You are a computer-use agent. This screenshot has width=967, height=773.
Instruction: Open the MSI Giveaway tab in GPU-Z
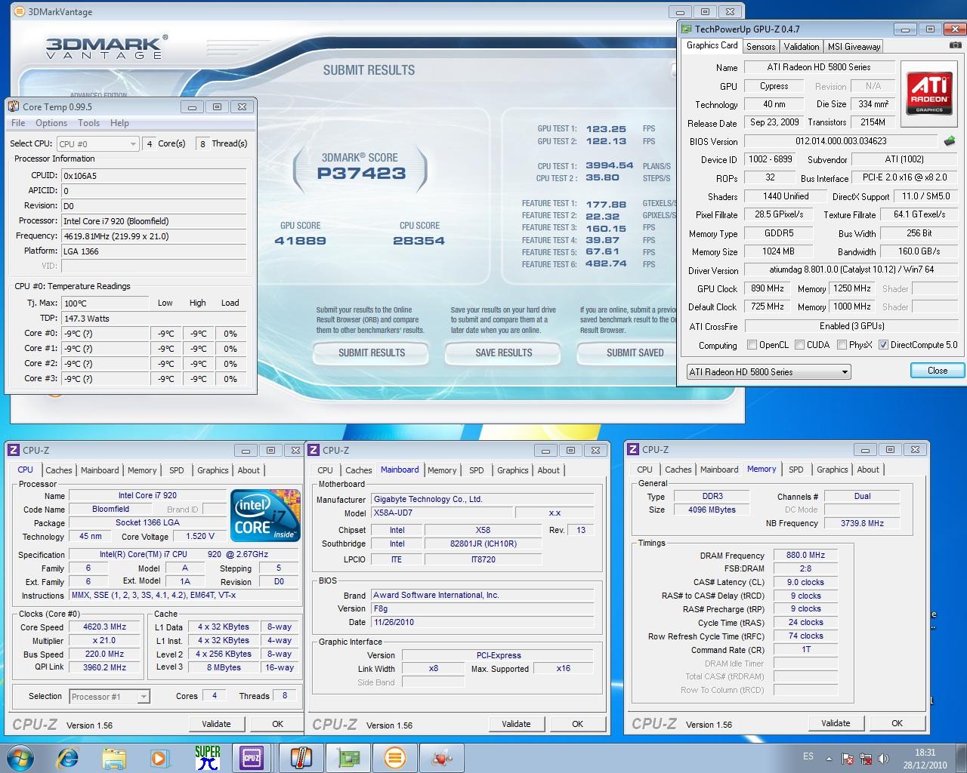click(854, 46)
